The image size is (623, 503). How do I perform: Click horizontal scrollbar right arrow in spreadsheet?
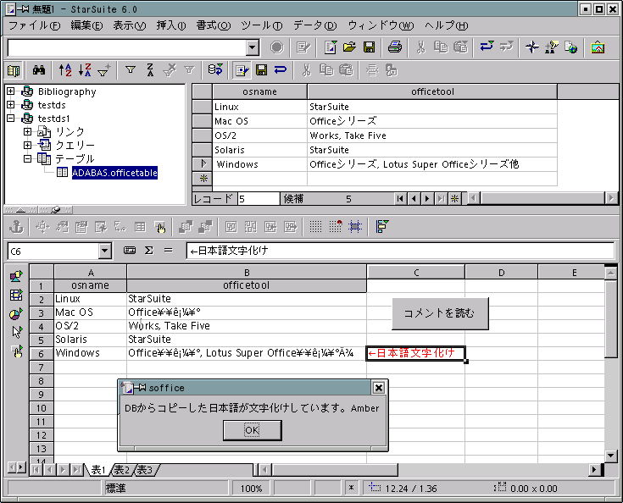(x=594, y=470)
